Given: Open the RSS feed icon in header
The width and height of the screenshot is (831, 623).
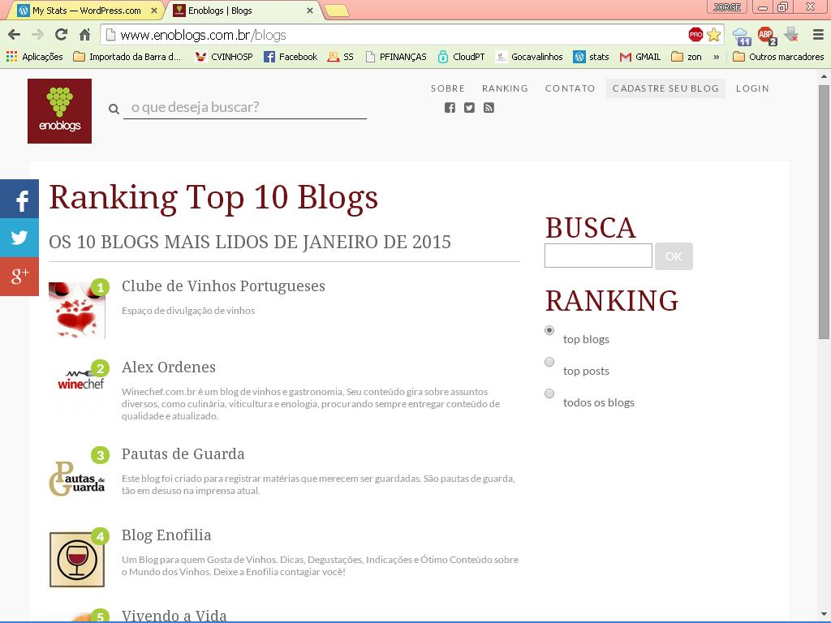Looking at the screenshot, I should [x=489, y=108].
